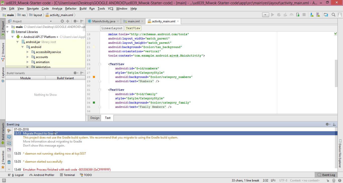The width and height of the screenshot is (343, 183).
Task: Open the Terminal tool window
Action: [67, 175]
